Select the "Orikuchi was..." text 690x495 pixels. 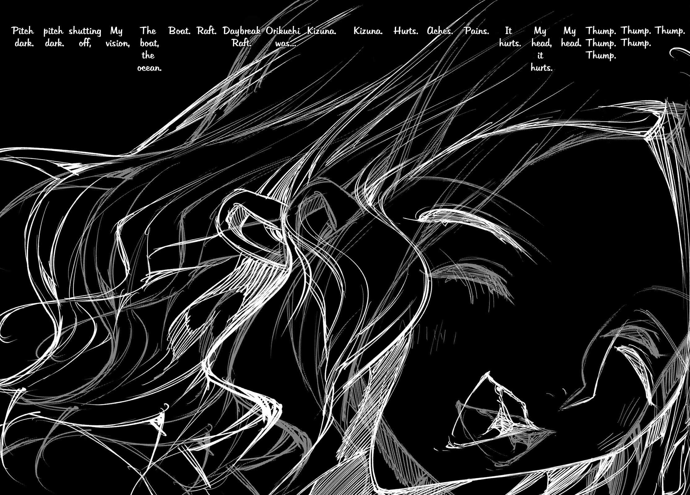coord(283,37)
